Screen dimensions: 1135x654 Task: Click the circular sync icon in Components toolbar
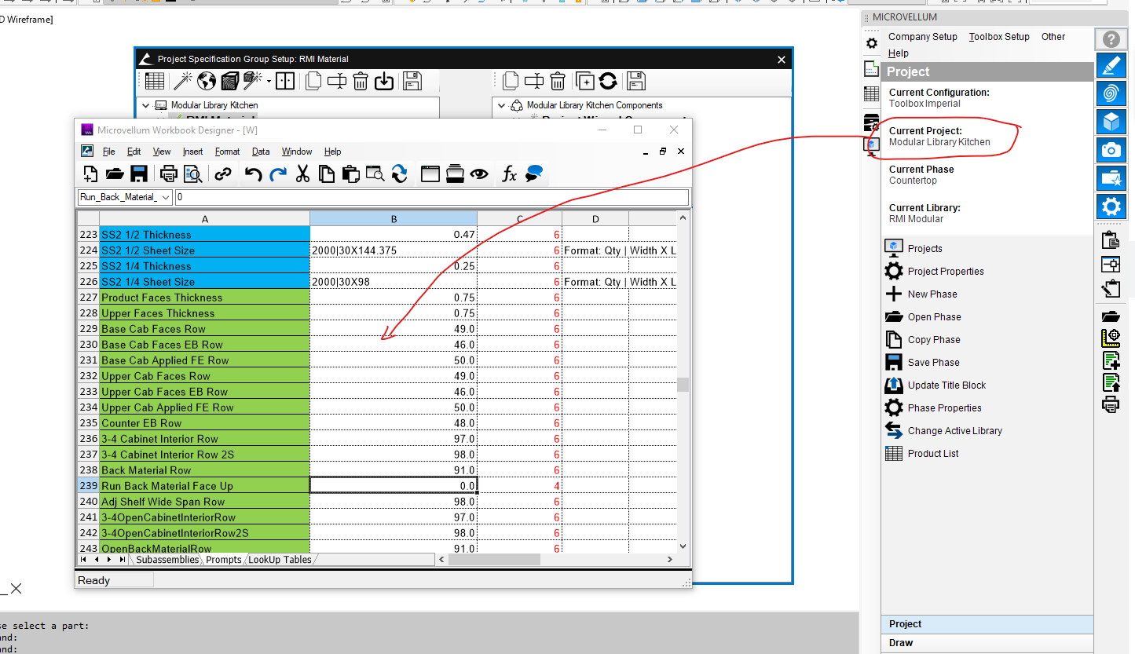(608, 81)
